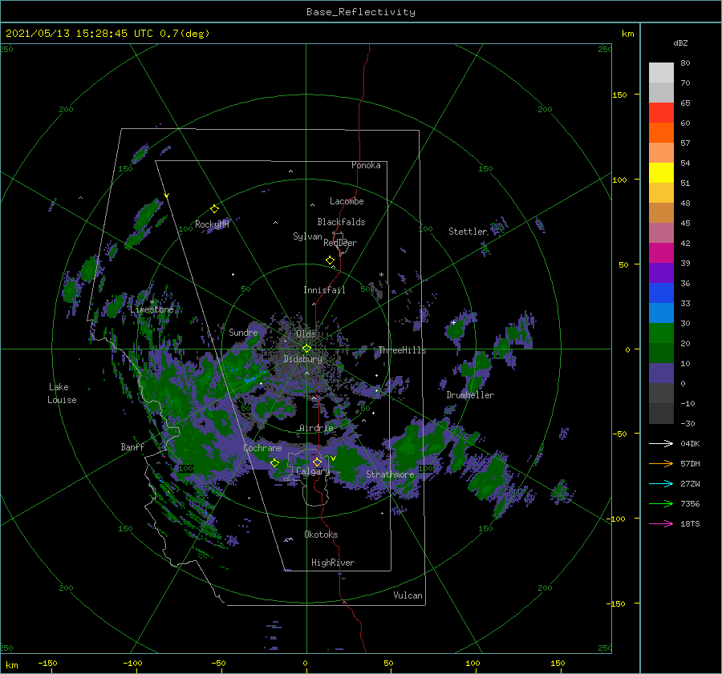
Task: Pick the orange 57-60 dBZ swatch
Action: click(661, 133)
